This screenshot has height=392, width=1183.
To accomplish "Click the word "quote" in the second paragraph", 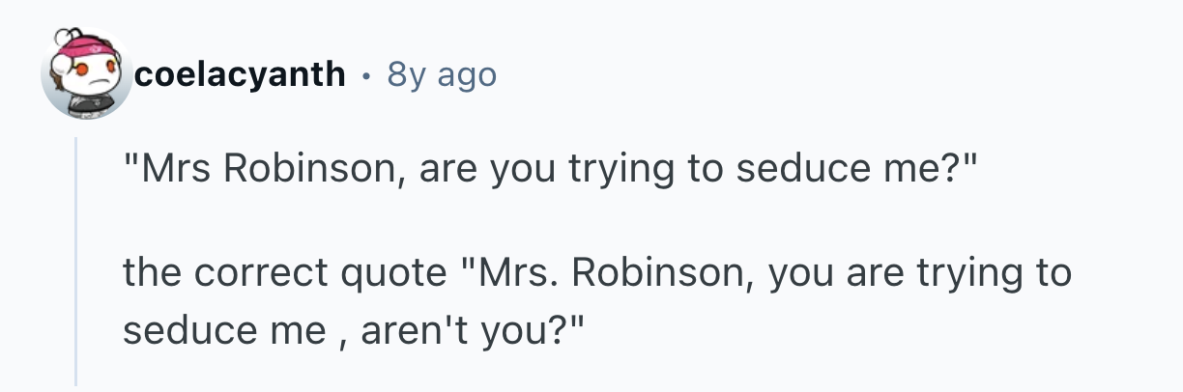I will pyautogui.click(x=391, y=273).
